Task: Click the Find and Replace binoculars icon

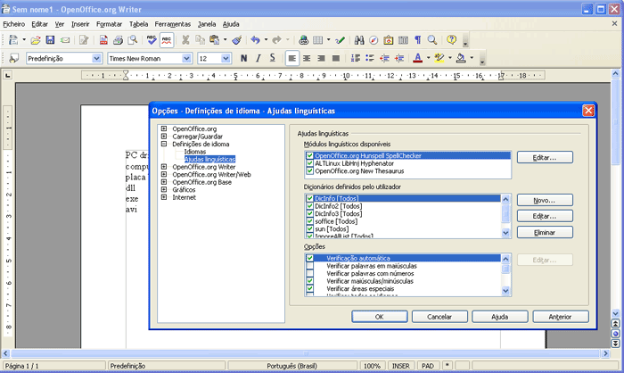Action: click(x=359, y=40)
